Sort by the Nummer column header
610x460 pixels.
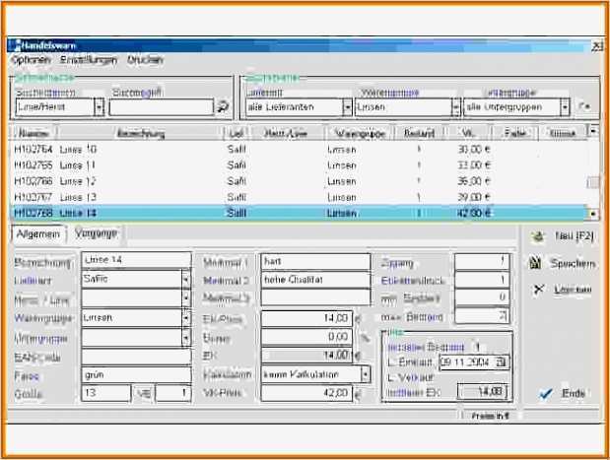34,133
